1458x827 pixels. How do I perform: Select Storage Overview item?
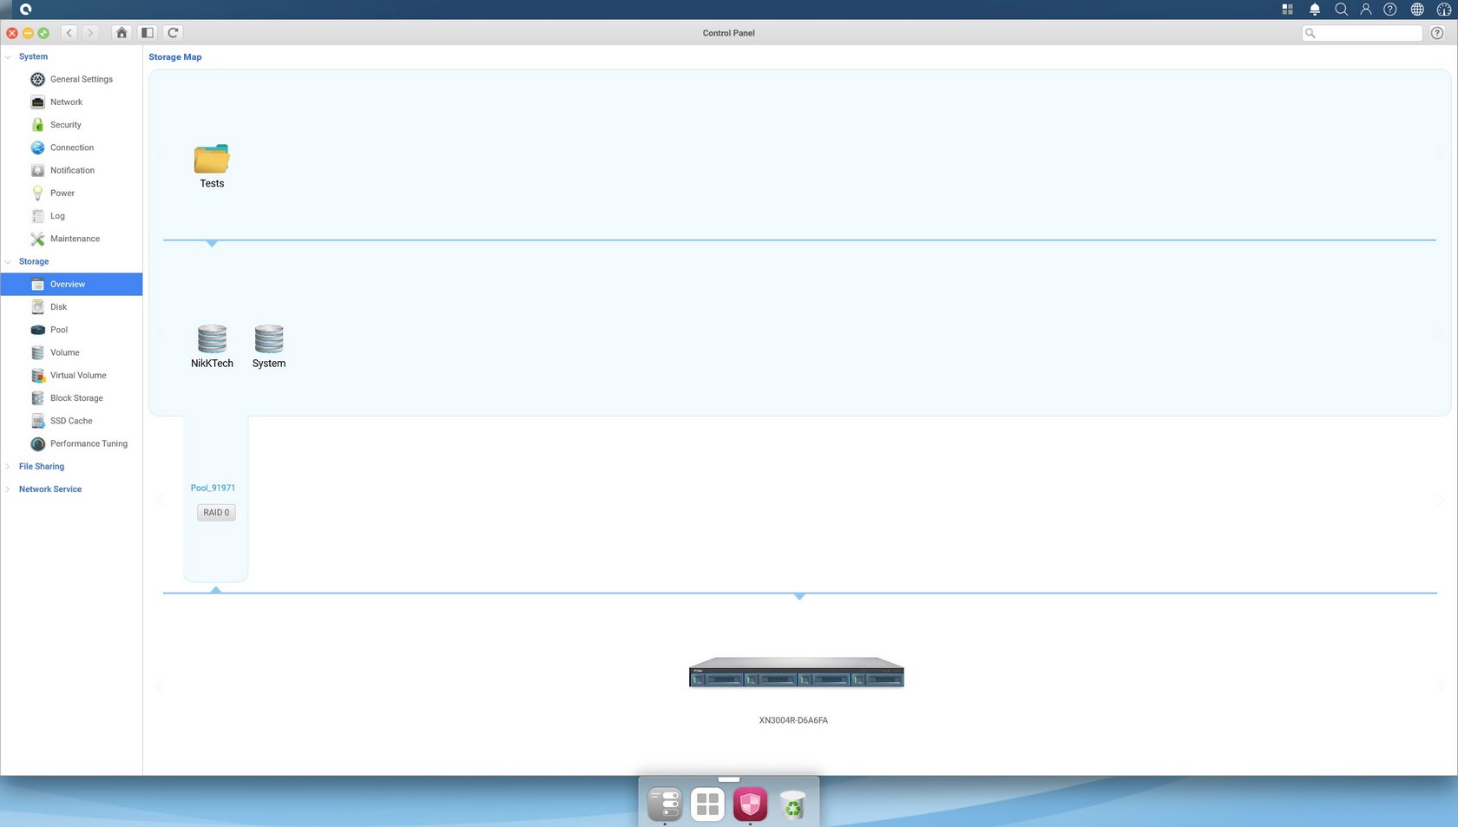point(71,284)
